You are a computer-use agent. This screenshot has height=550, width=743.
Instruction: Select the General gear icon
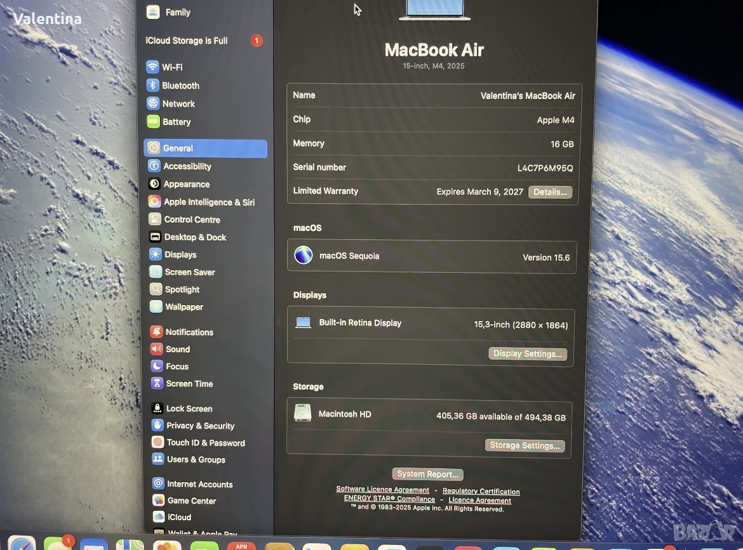[154, 148]
